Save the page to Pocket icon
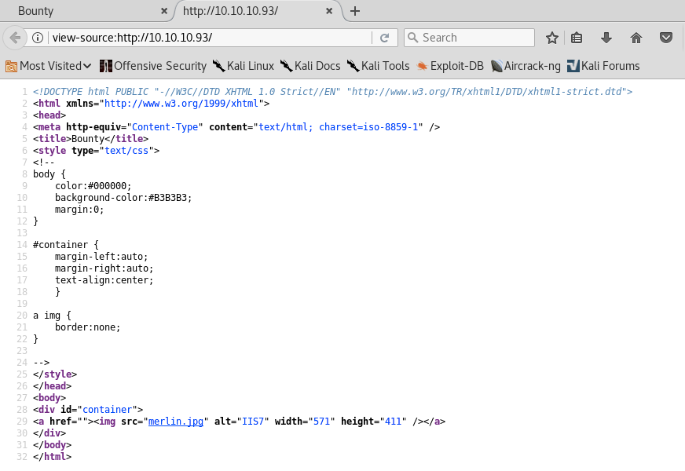Viewport: 685px width, 471px height. 665,38
